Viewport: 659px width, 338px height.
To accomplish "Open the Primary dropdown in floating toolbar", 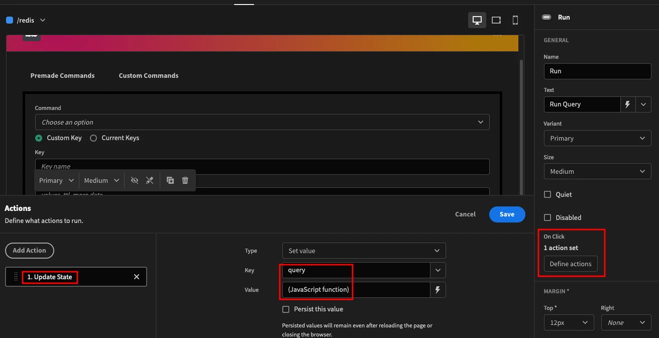I will pos(56,180).
